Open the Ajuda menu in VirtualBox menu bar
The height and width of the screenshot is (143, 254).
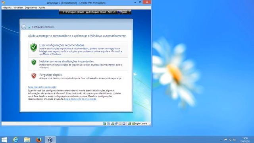pos(42,8)
